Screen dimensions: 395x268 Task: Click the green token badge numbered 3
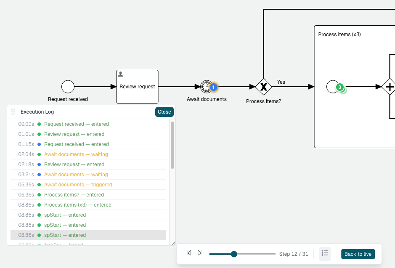pyautogui.click(x=339, y=87)
